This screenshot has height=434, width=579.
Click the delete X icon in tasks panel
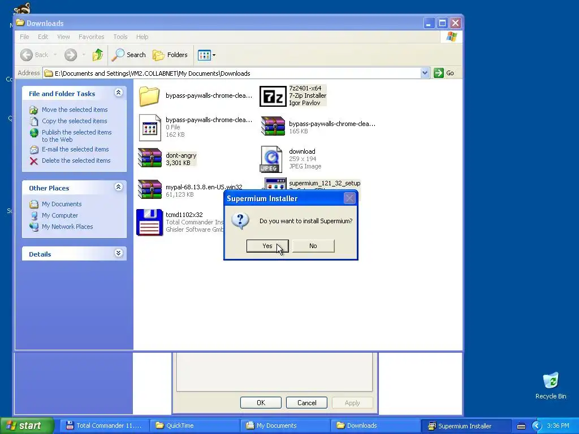click(34, 161)
